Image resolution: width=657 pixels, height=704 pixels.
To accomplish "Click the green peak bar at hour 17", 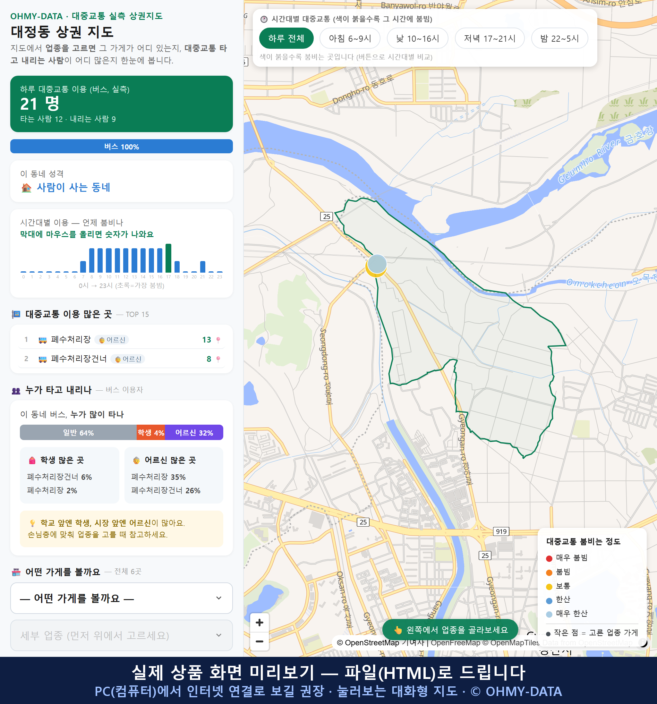I will click(169, 258).
